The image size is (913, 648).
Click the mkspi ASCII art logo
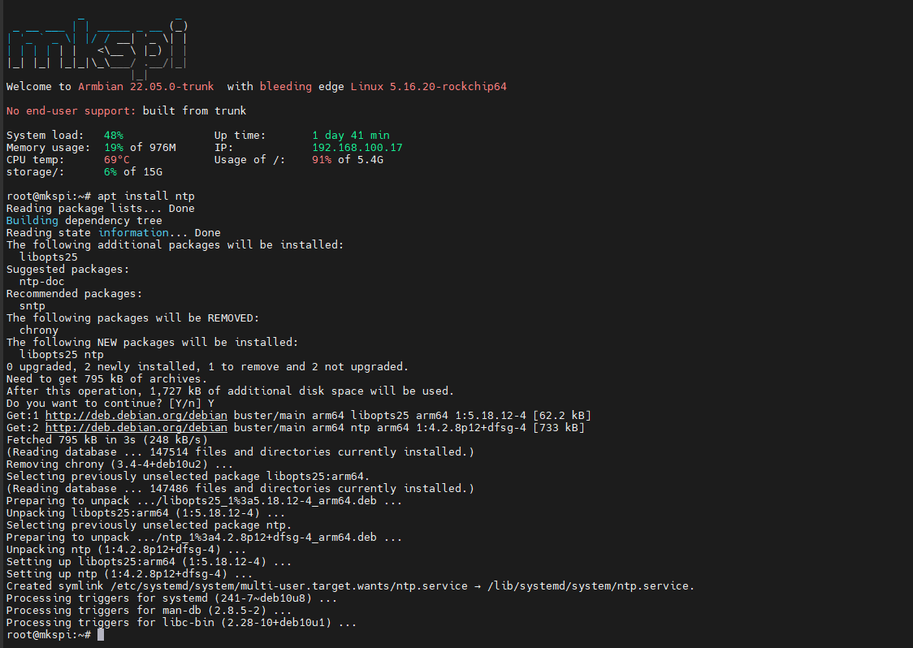point(97,49)
